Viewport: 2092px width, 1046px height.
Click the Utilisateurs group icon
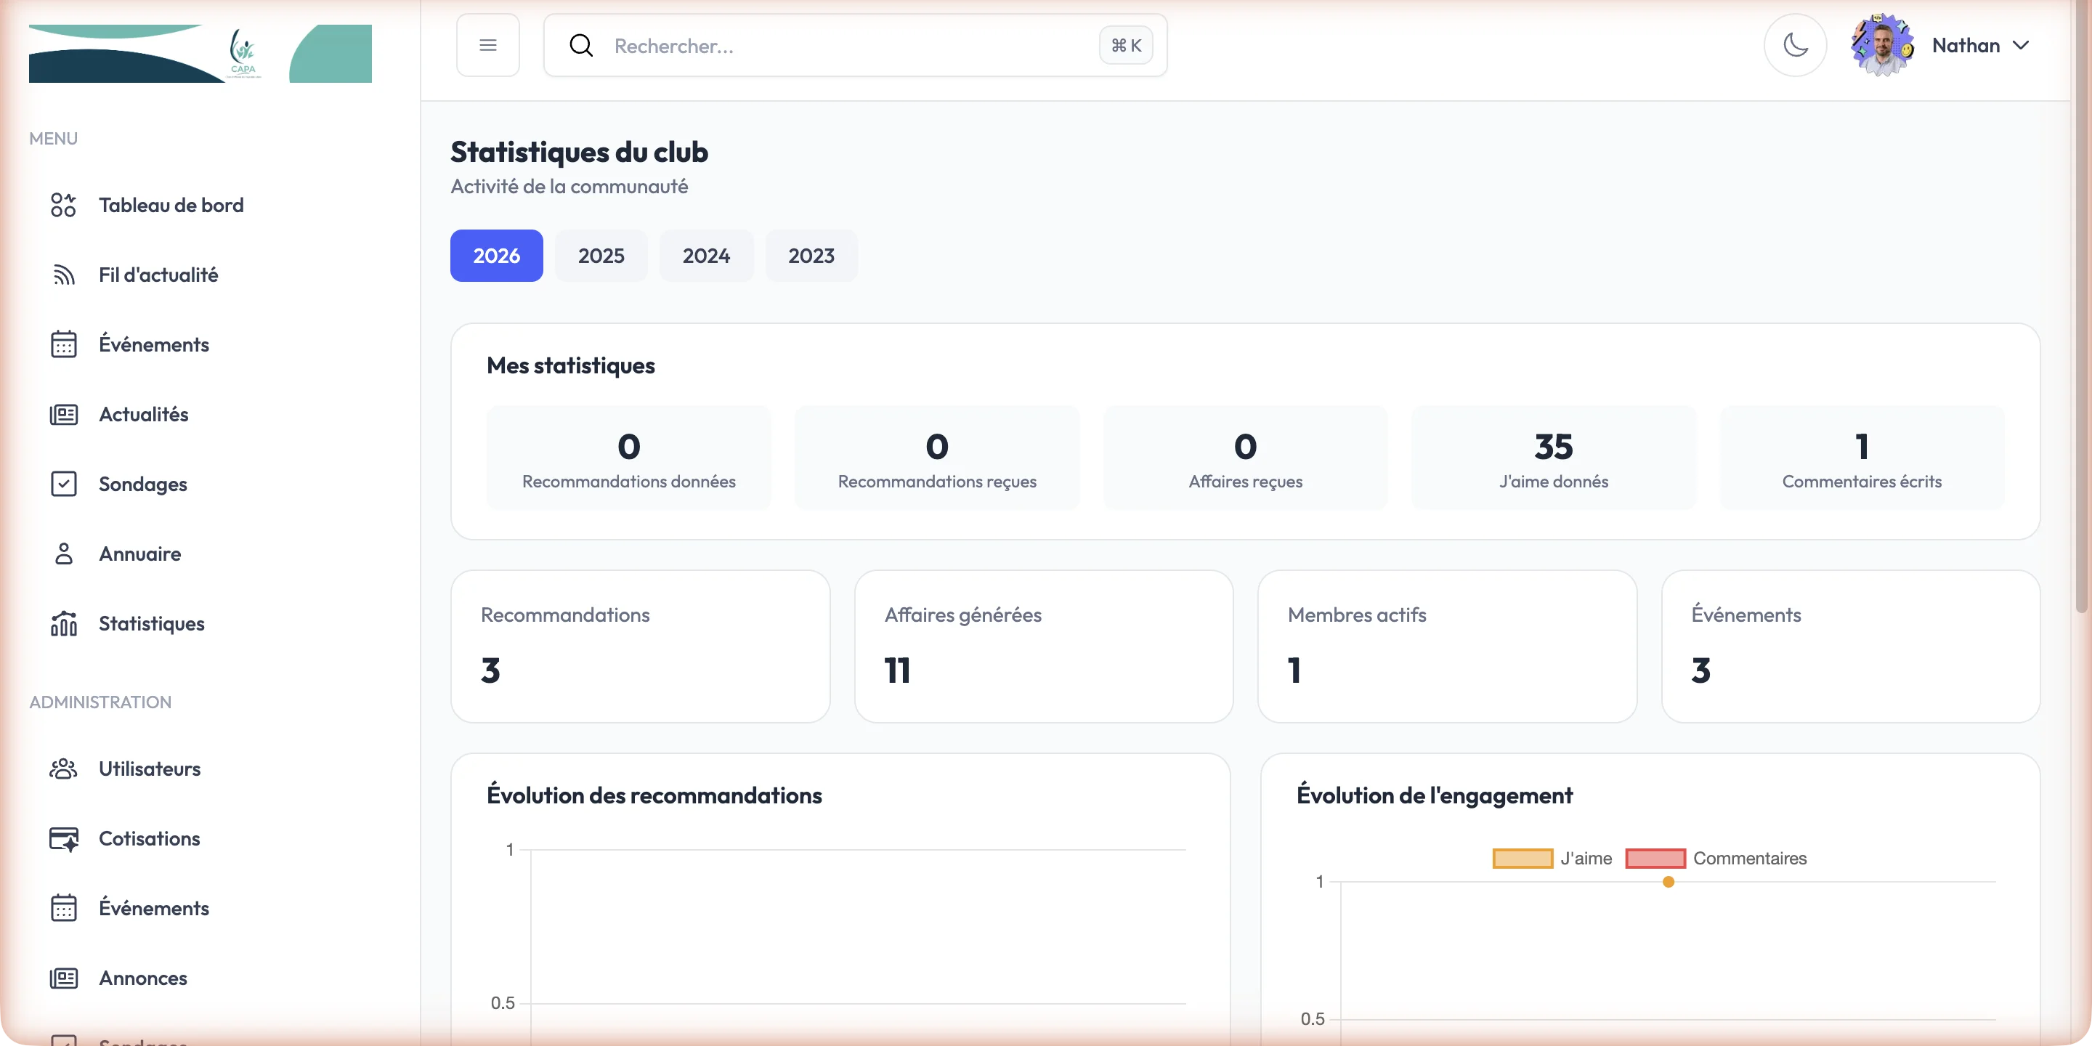click(63, 769)
